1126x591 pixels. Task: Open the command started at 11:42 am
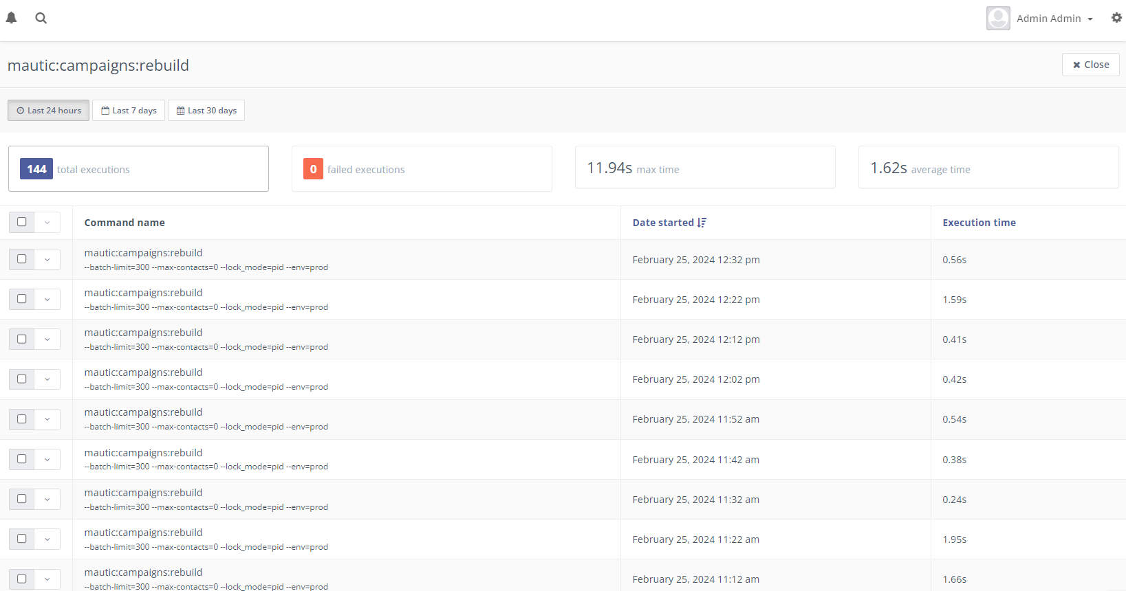[143, 453]
